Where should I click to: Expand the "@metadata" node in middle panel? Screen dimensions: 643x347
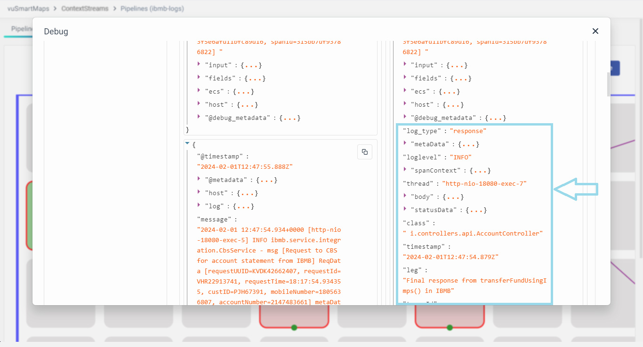[x=199, y=179]
